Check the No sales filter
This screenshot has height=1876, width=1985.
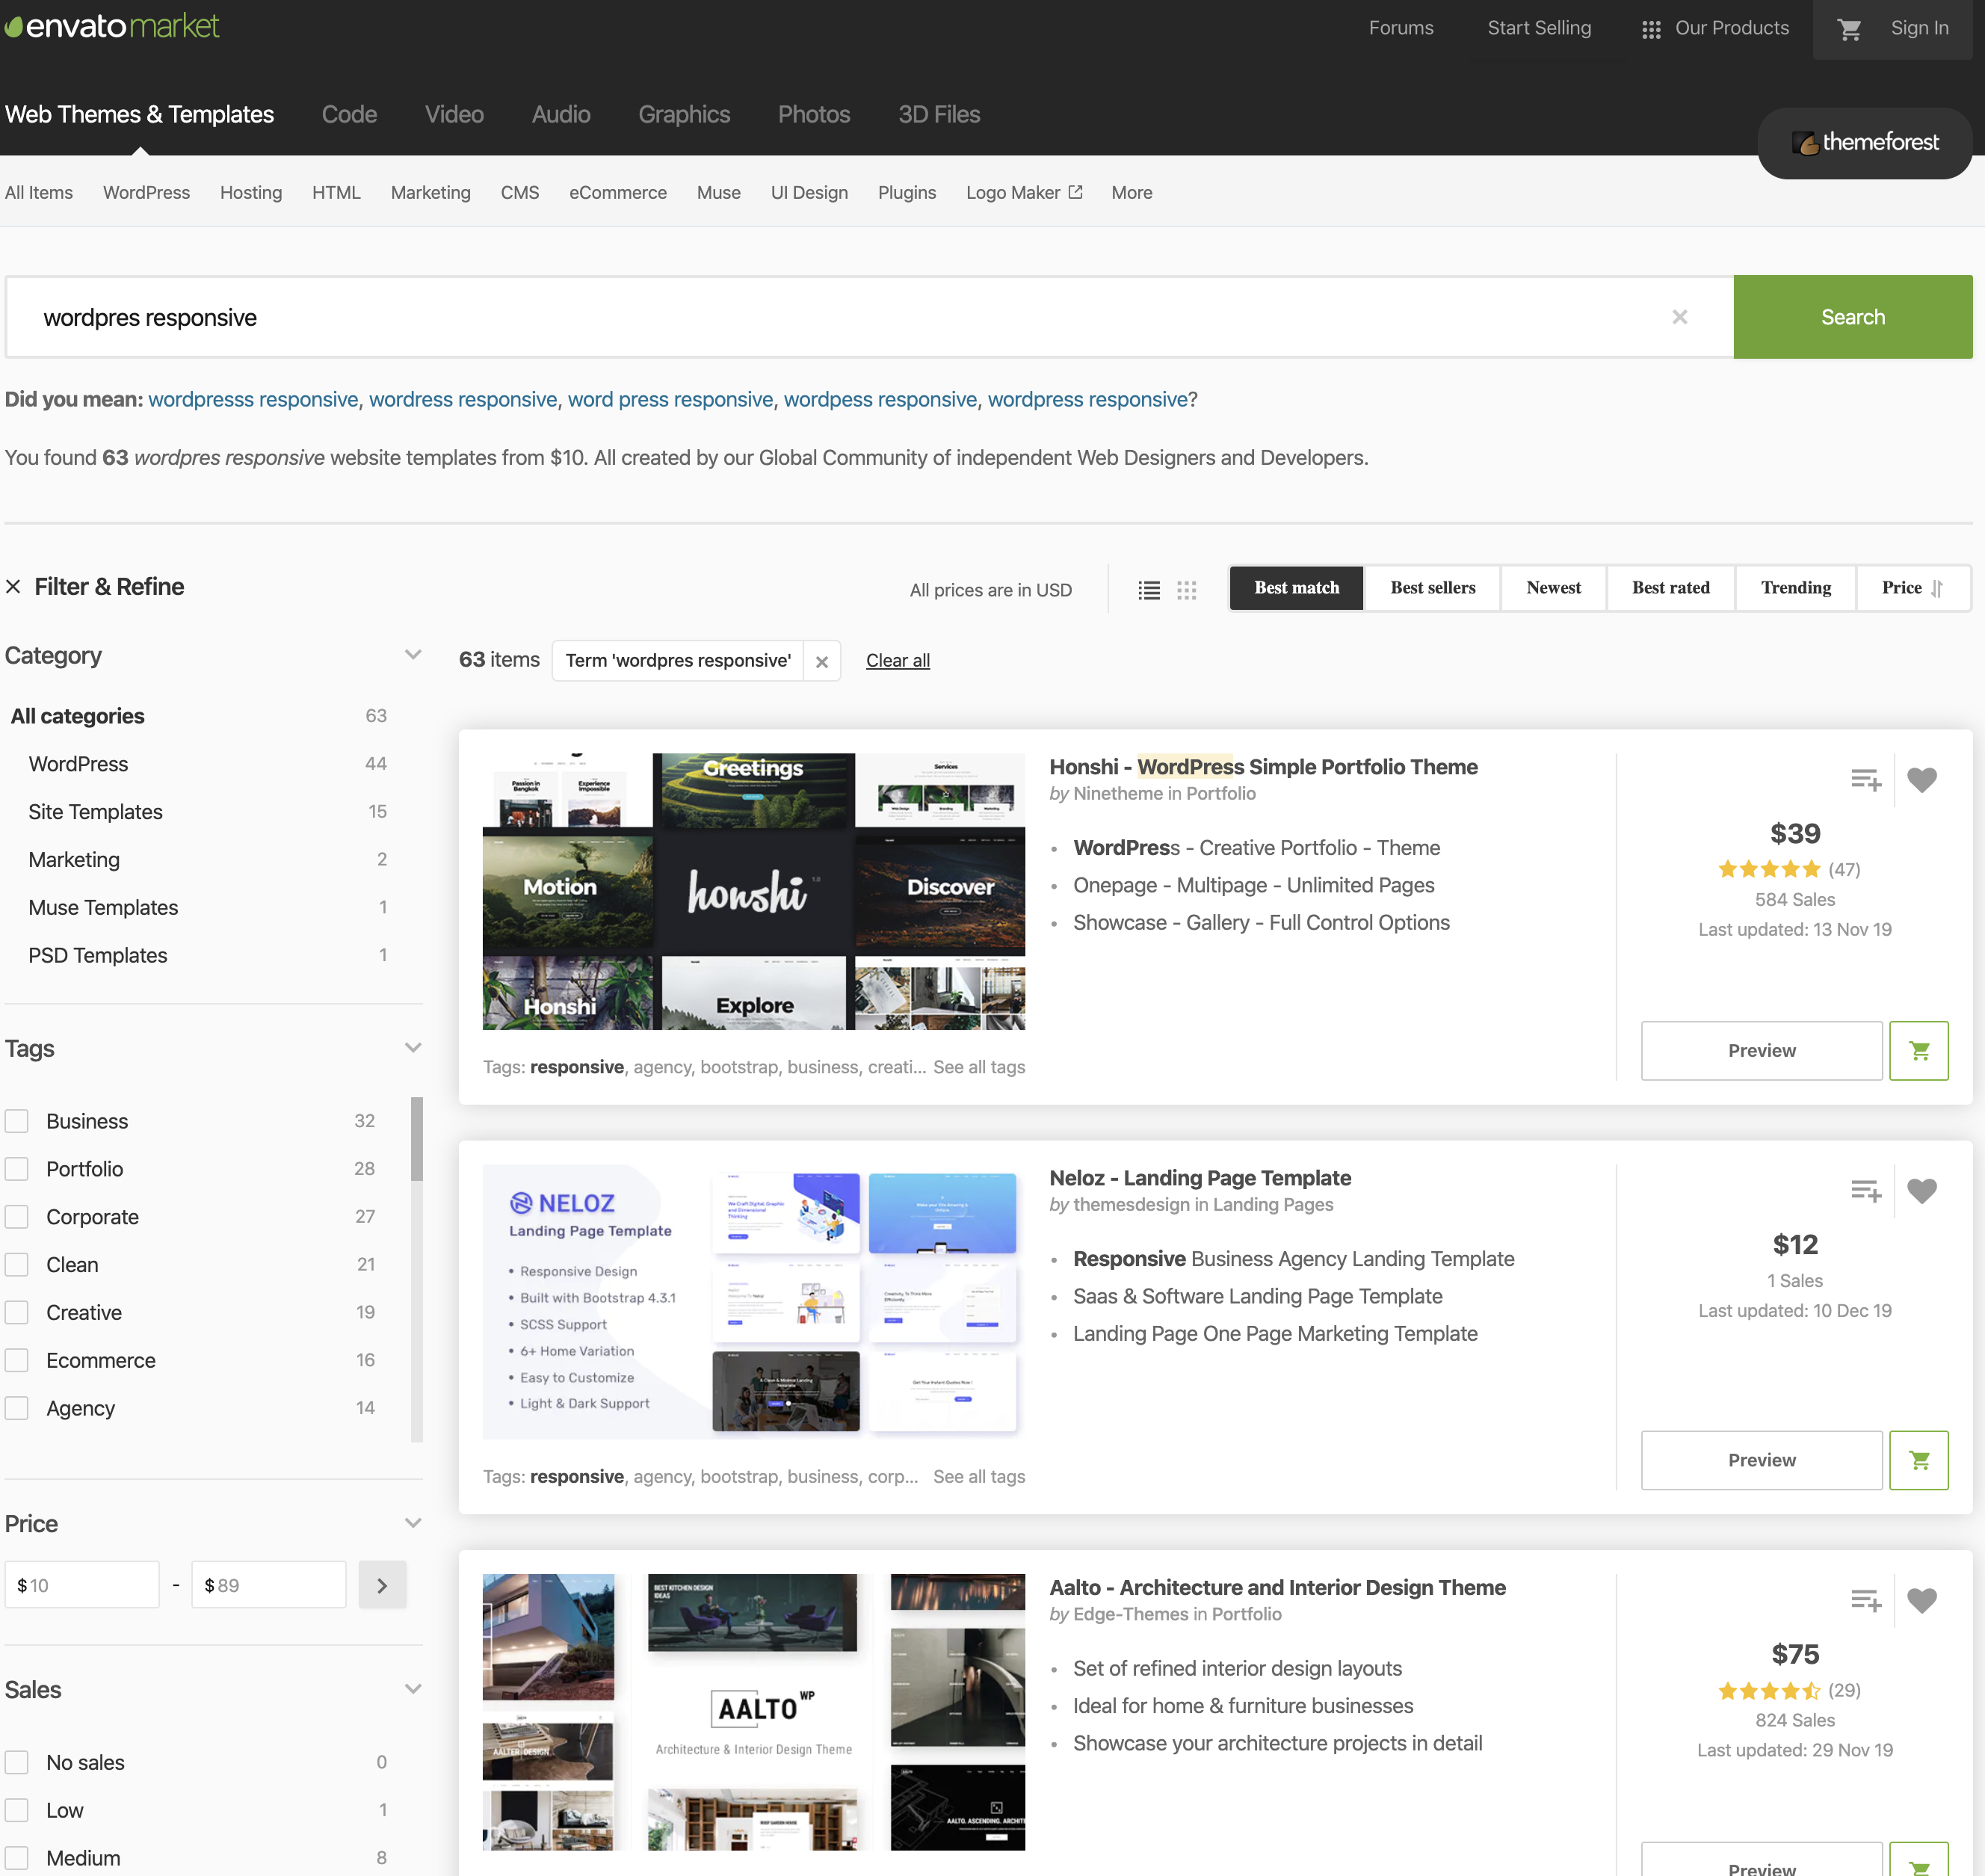(17, 1762)
